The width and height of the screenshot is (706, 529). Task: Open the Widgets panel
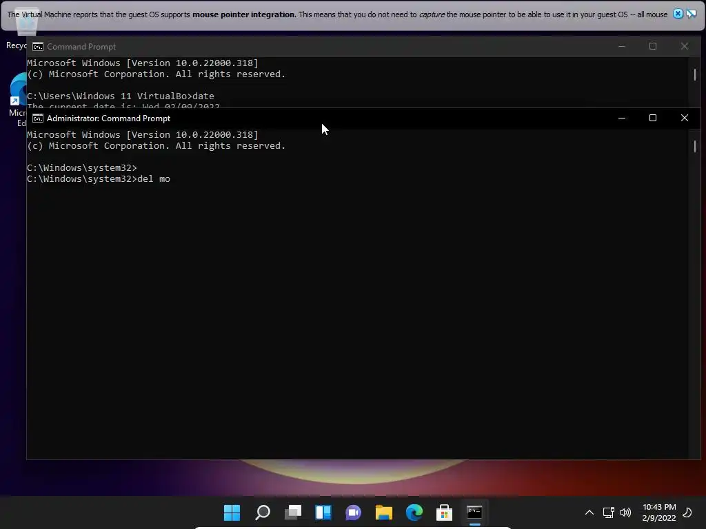coord(323,512)
